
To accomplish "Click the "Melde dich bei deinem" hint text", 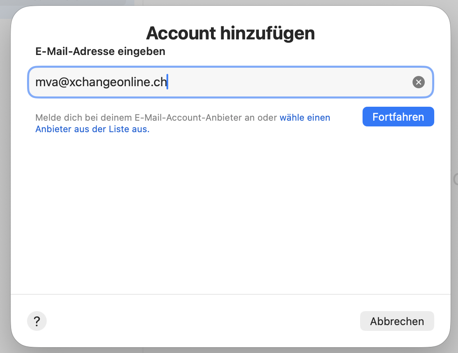I will pos(74,118).
